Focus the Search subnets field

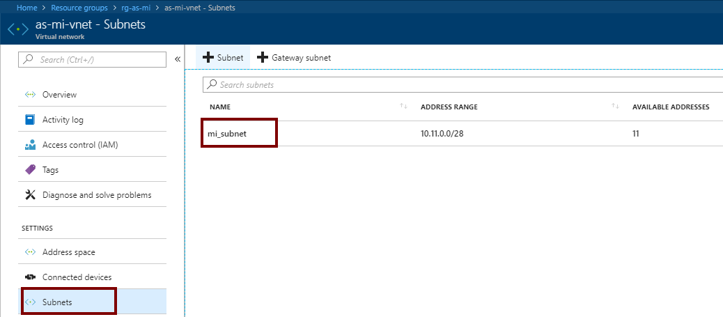[460, 85]
